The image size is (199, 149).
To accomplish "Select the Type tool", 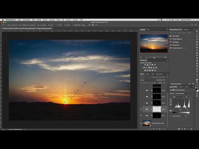I will point(197,72).
